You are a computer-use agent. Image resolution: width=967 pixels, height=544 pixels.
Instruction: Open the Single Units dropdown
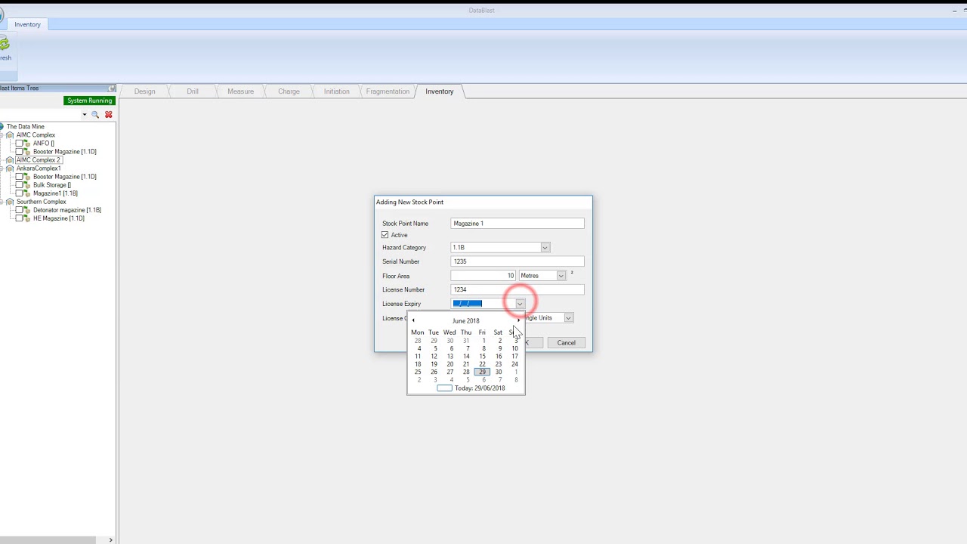point(568,318)
